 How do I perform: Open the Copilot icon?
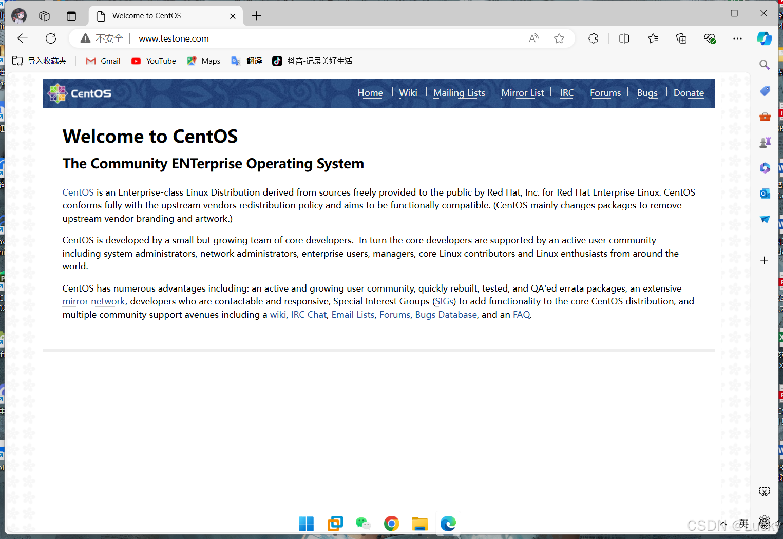tap(764, 38)
